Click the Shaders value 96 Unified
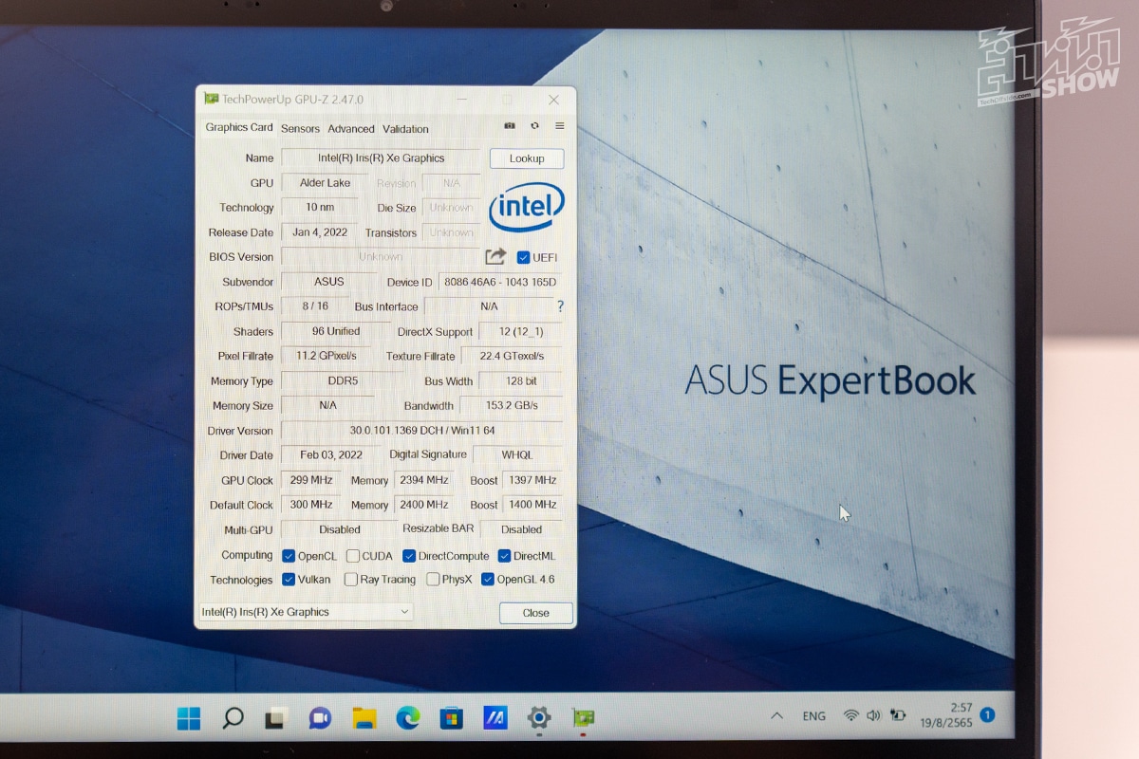 point(336,331)
